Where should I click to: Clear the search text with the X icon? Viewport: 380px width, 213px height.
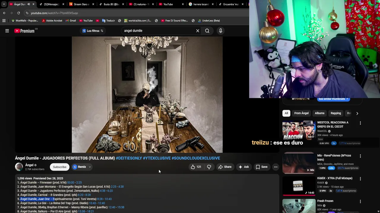point(198,31)
